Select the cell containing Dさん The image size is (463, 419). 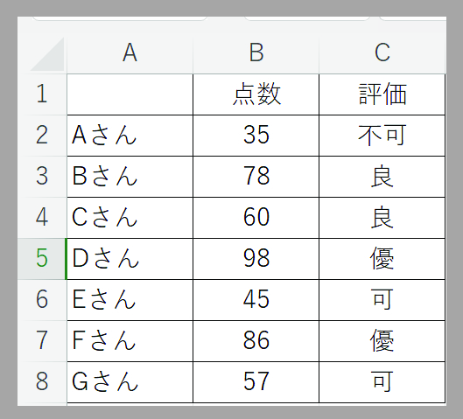click(130, 259)
